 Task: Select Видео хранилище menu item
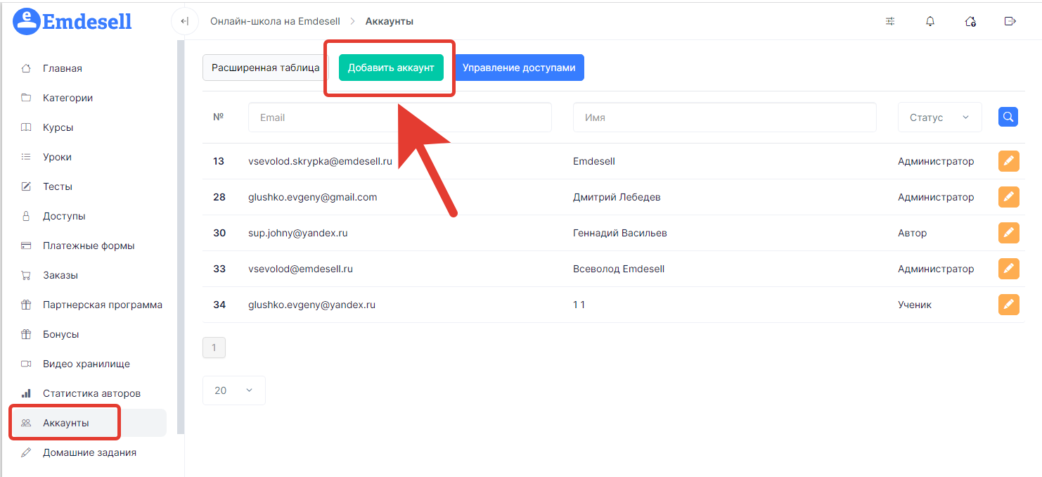pos(86,364)
